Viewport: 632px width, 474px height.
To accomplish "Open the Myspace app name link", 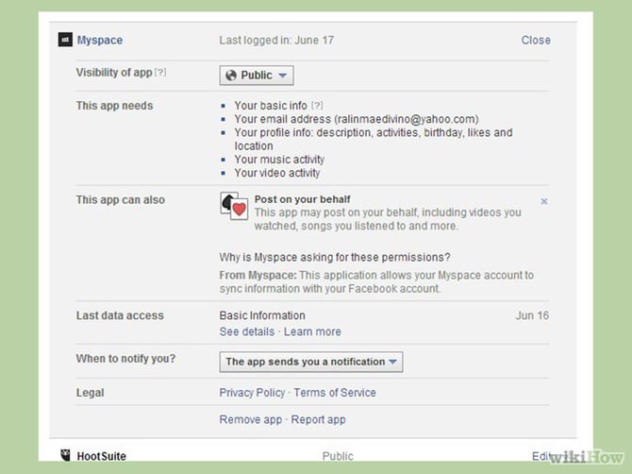I will [100, 41].
